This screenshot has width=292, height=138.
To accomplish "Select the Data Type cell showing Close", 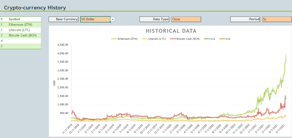I will tap(186, 19).
